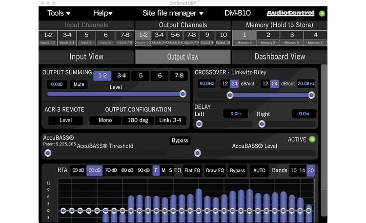Image resolution: width=366 pixels, height=223 pixels.
Task: Recall Memory 4 preset
Action: [315, 38]
